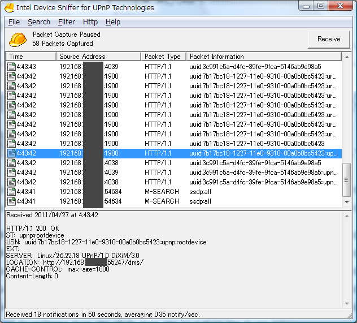Select the 4:43:42 port 4038 row ending 9e98a5
Image resolution: width=357 pixels, height=323 pixels.
[x=174, y=163]
